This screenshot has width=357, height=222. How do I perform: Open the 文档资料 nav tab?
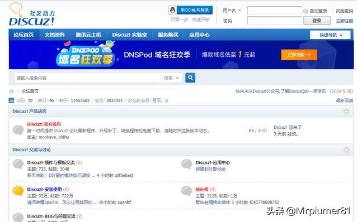click(x=55, y=35)
